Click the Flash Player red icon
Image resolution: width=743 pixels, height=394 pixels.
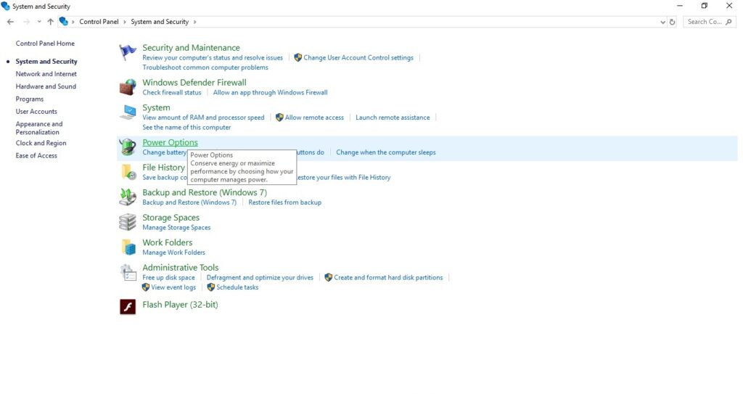coord(128,306)
